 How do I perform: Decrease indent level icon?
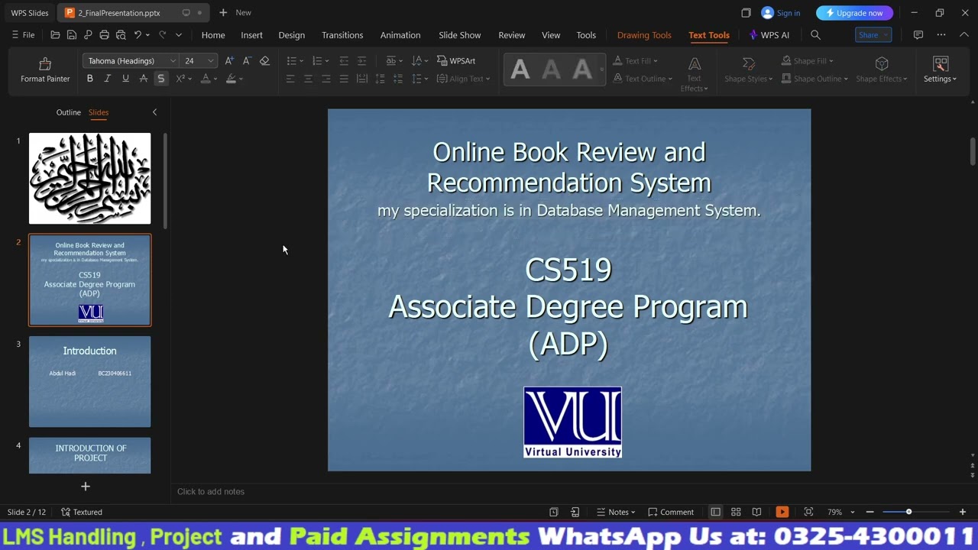344,61
